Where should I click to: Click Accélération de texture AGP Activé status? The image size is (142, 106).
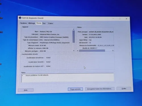48,66
